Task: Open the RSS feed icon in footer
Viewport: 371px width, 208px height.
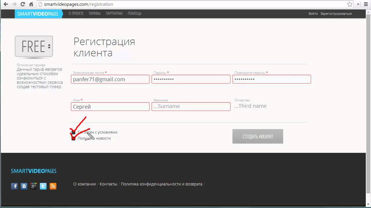Action: 53,186
